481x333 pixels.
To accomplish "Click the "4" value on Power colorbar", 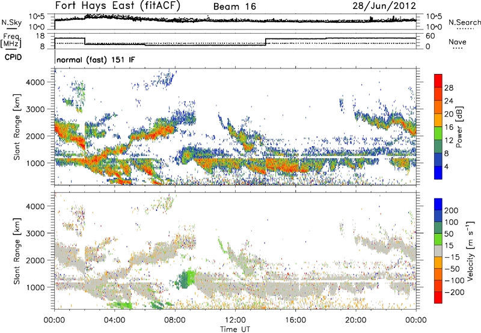I will (x=447, y=166).
